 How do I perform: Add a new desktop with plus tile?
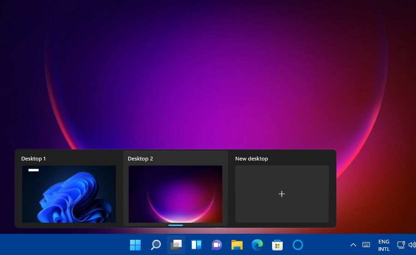coord(282,194)
